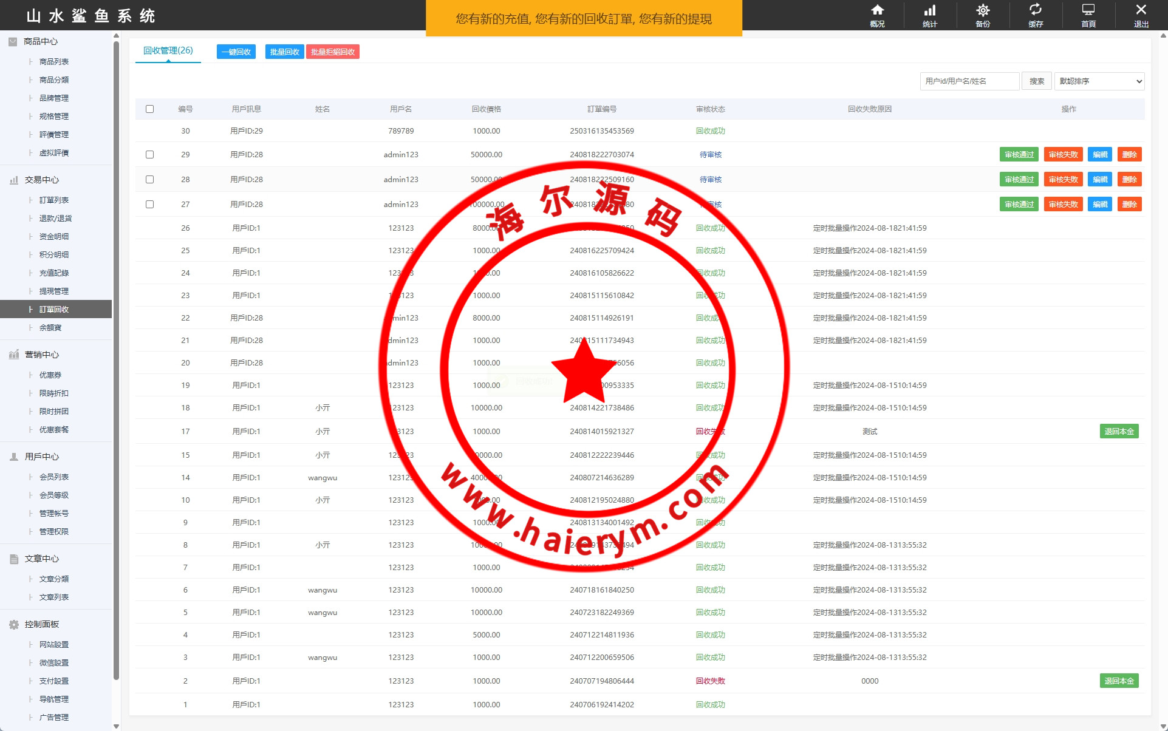Check the checkbox for row 27
Screen dimensions: 1168x731
[x=149, y=205]
